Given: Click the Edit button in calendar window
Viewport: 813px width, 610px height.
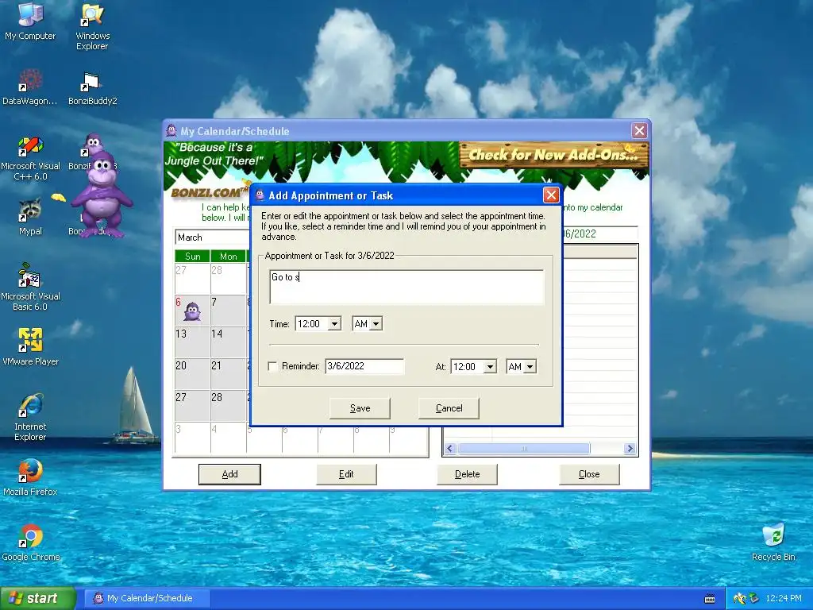Looking at the screenshot, I should coord(346,474).
